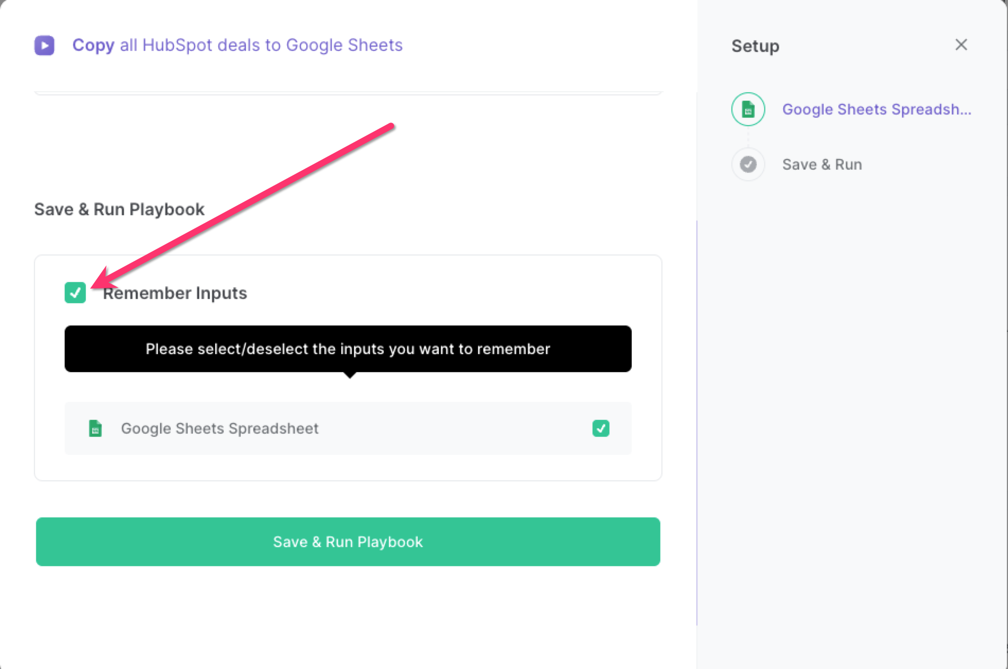1008x669 pixels.
Task: Click the purple playbook play icon
Action: pyautogui.click(x=45, y=46)
